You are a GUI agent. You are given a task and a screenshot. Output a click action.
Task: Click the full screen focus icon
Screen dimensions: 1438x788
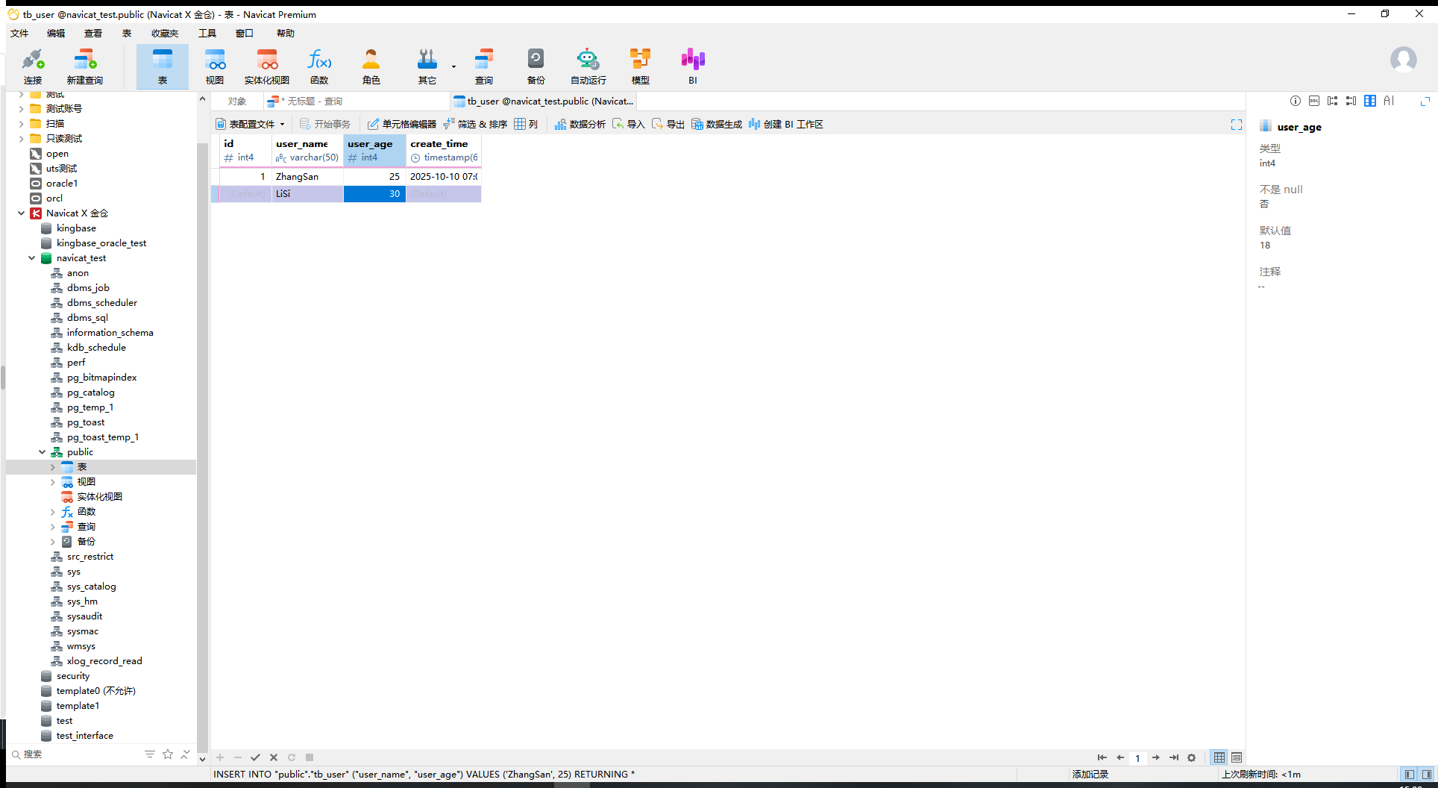[1237, 125]
